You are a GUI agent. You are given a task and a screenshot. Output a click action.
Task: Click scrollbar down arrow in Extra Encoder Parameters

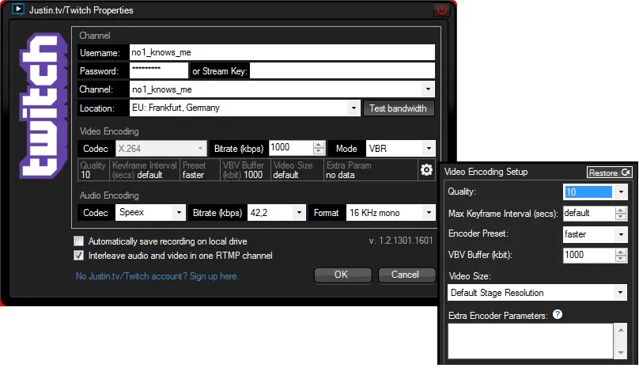(621, 353)
